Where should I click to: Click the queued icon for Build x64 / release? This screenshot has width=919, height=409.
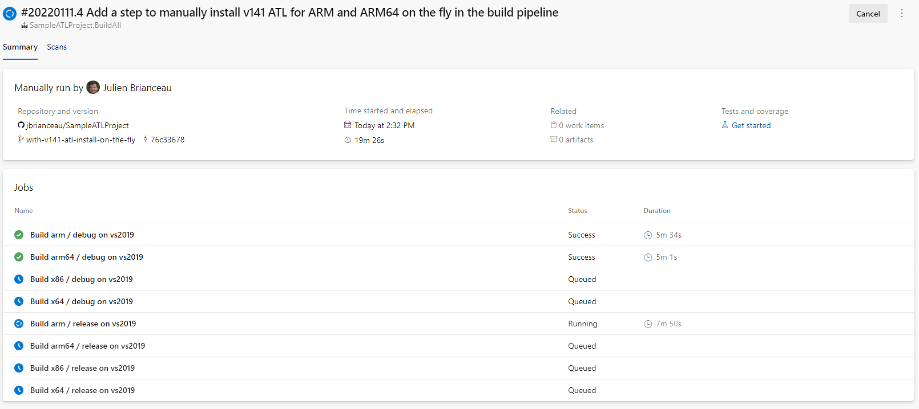click(18, 390)
